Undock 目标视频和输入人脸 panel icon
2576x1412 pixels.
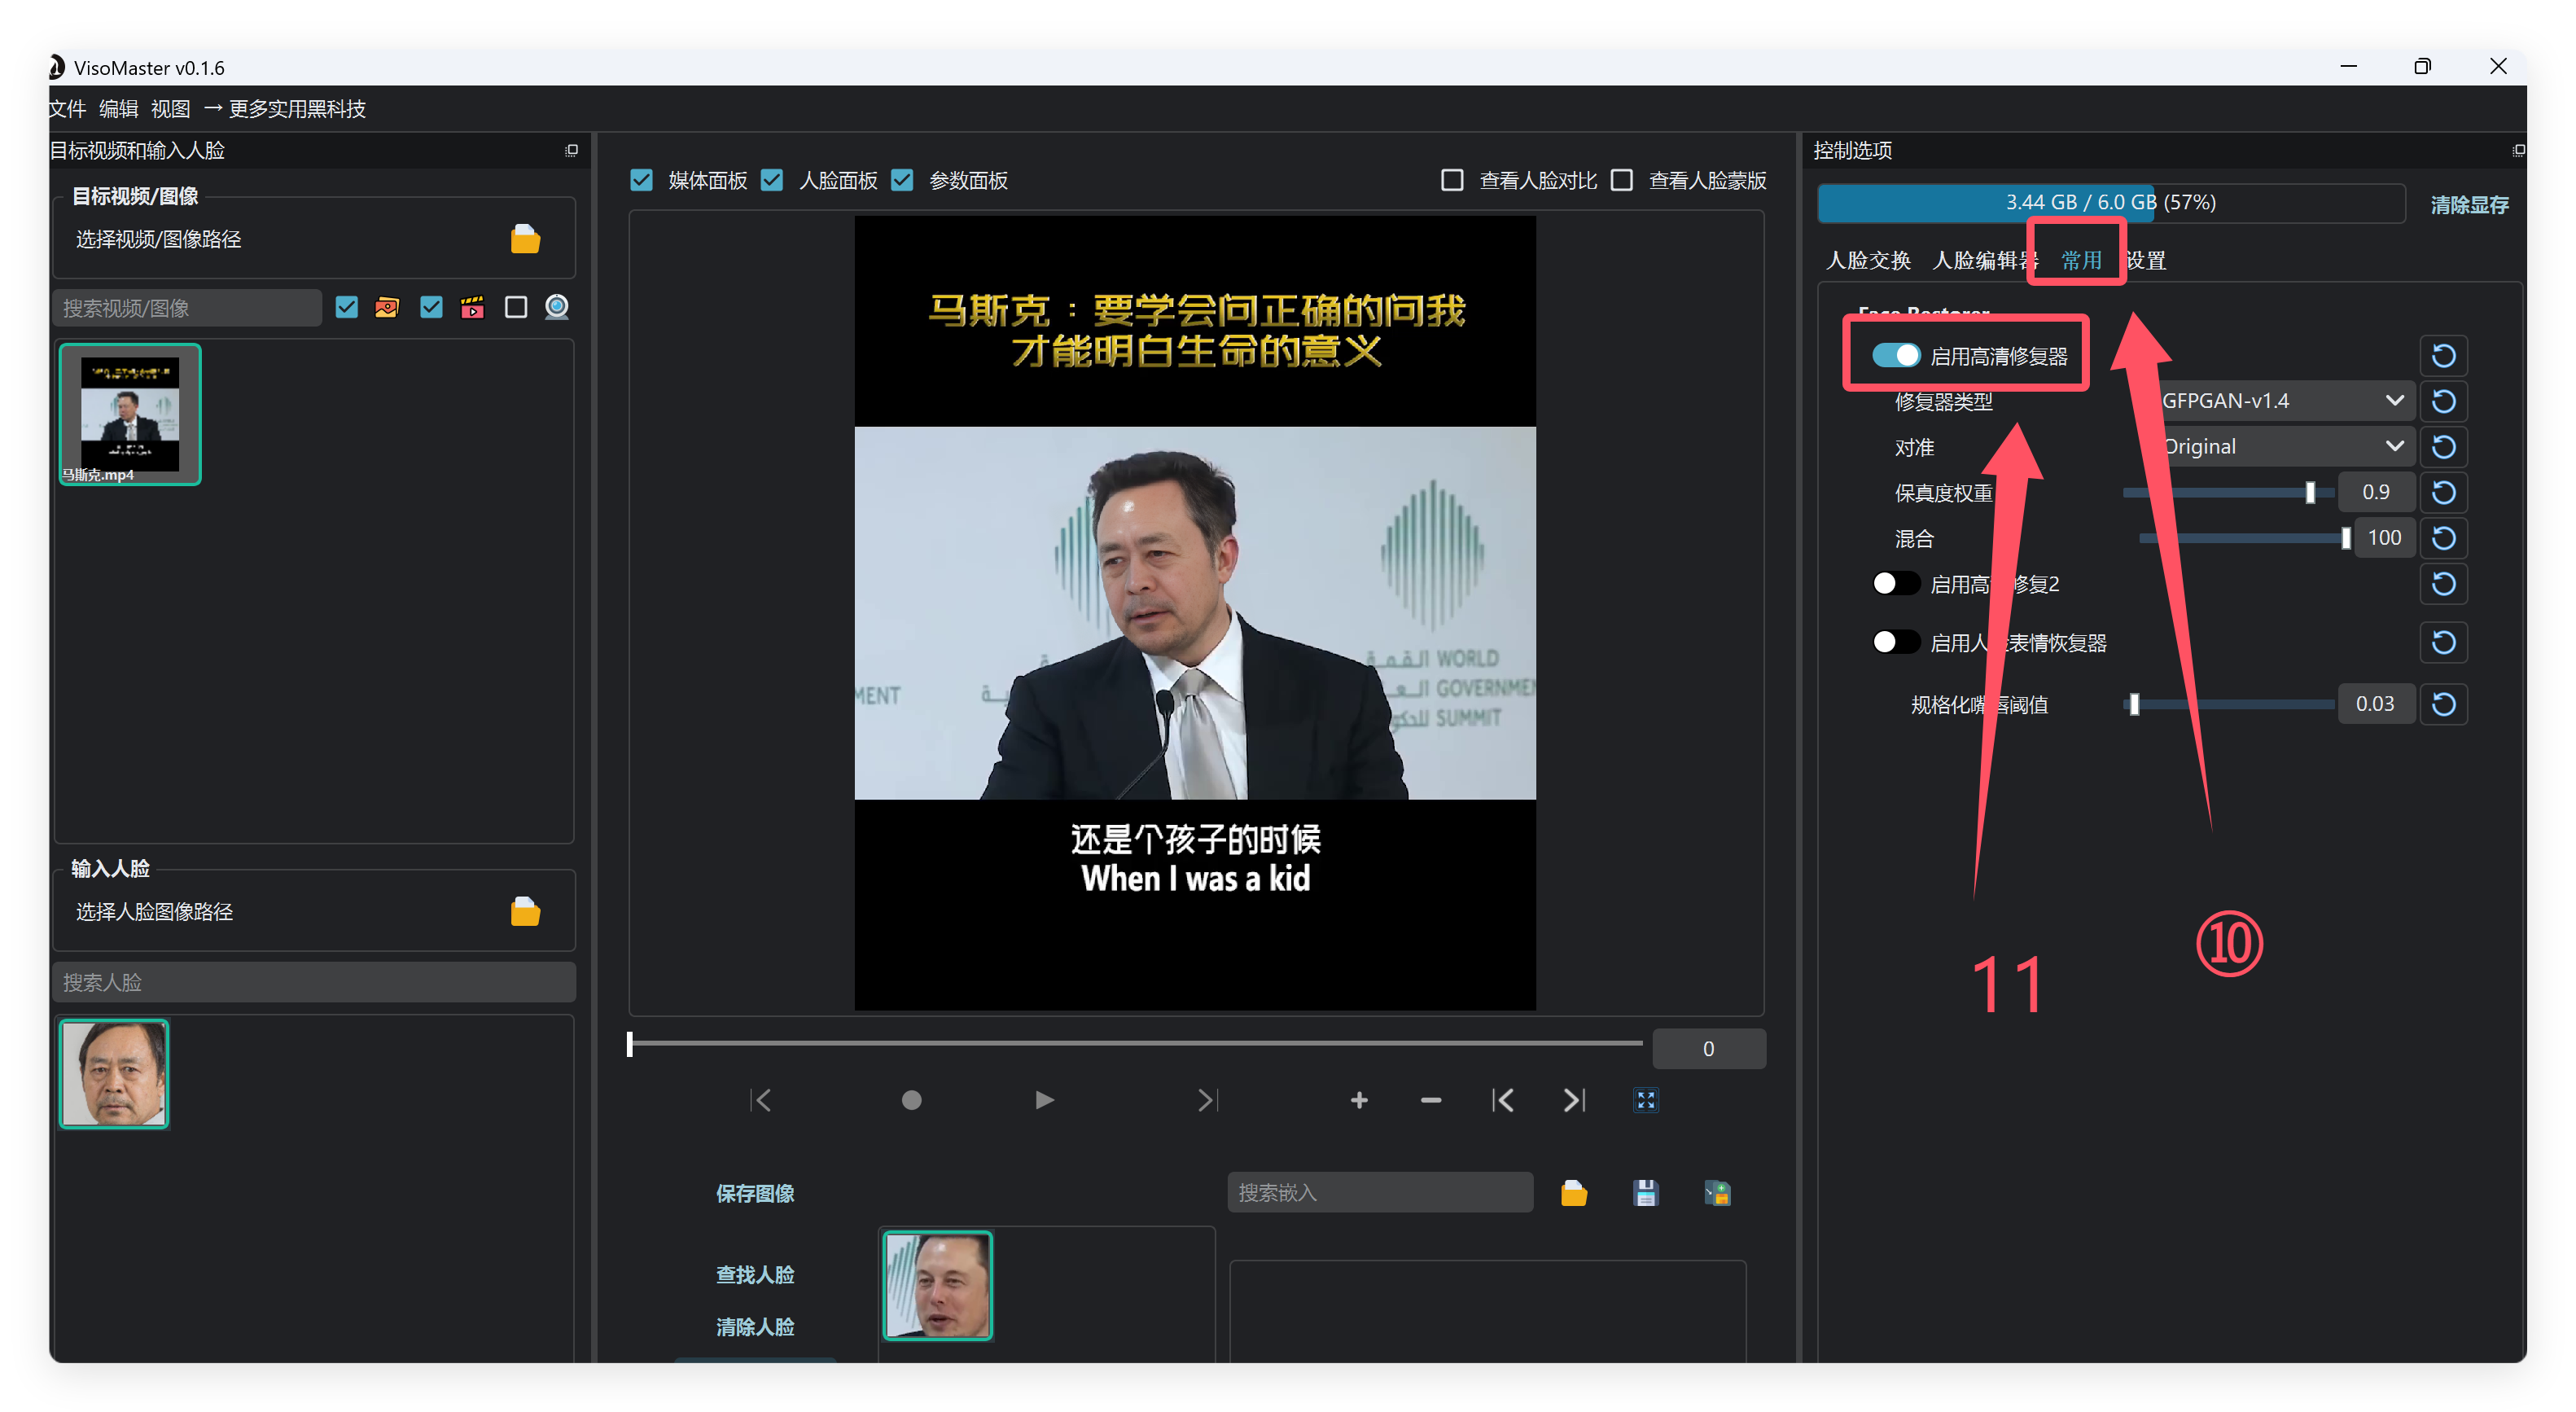tap(572, 150)
